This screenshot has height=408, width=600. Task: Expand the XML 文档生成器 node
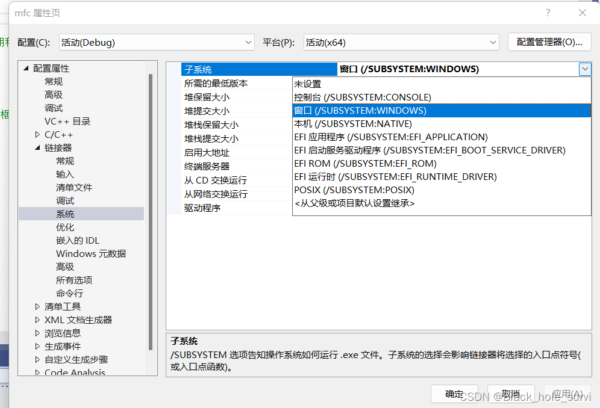[37, 320]
